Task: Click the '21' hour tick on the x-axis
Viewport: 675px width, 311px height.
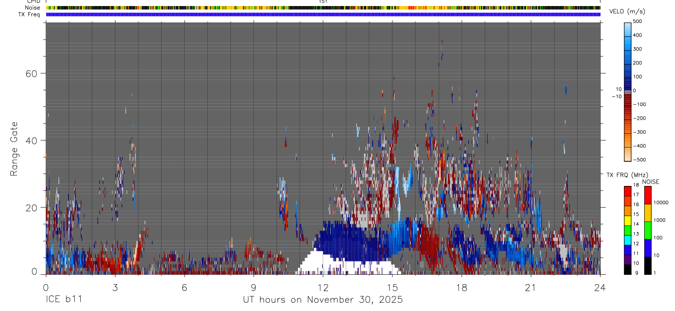Action: pyautogui.click(x=531, y=287)
